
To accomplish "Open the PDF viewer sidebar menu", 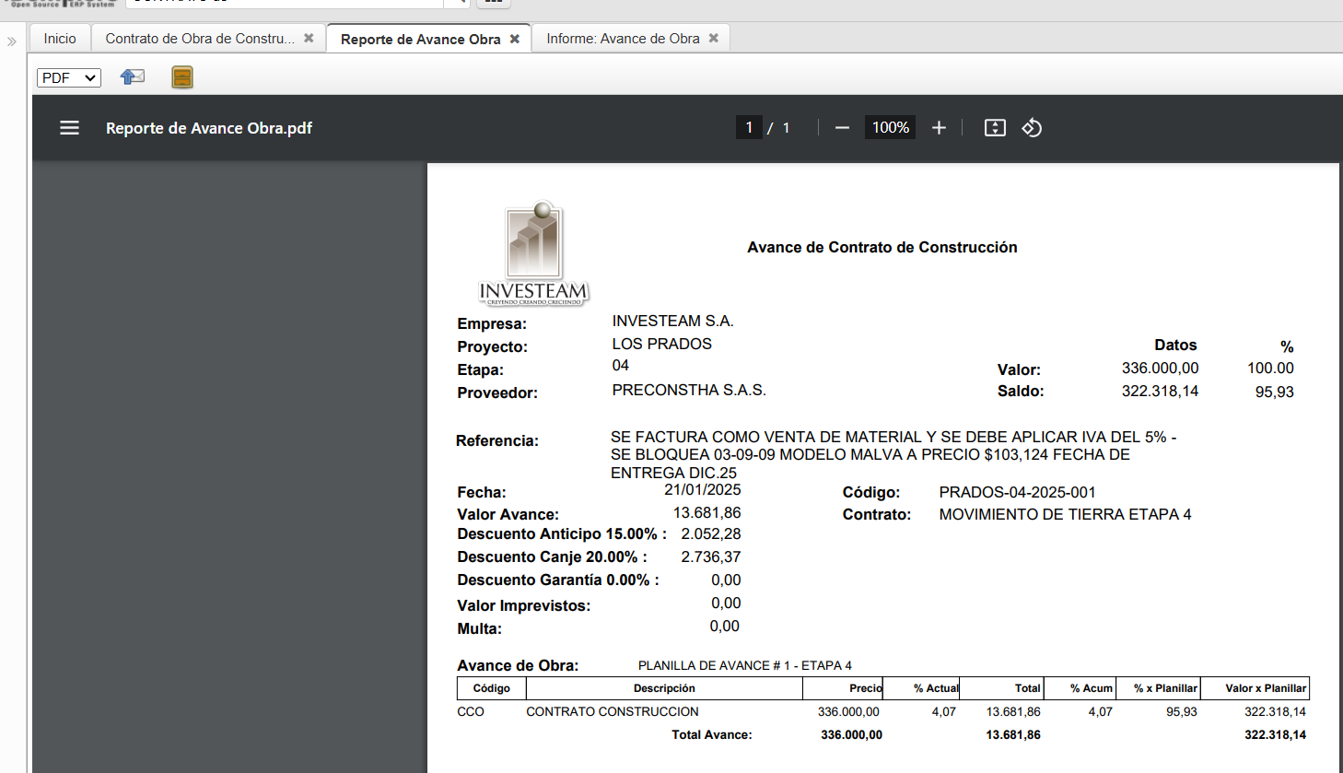I will point(69,128).
